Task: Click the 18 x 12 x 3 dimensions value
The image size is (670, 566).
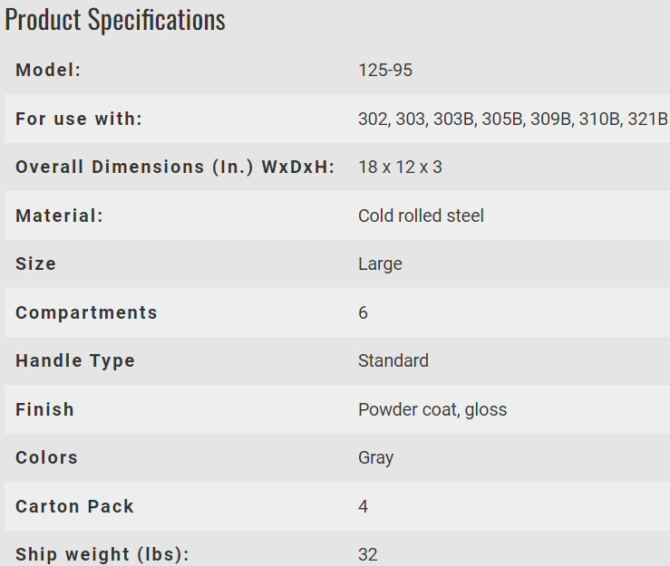Action: [400, 167]
